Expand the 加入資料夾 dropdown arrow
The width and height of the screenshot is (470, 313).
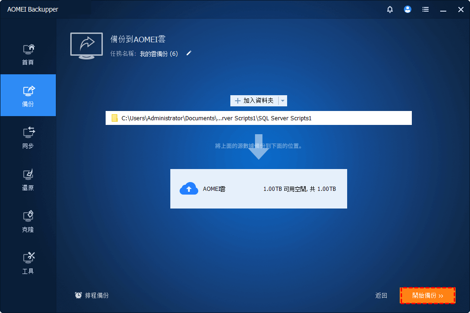(282, 101)
